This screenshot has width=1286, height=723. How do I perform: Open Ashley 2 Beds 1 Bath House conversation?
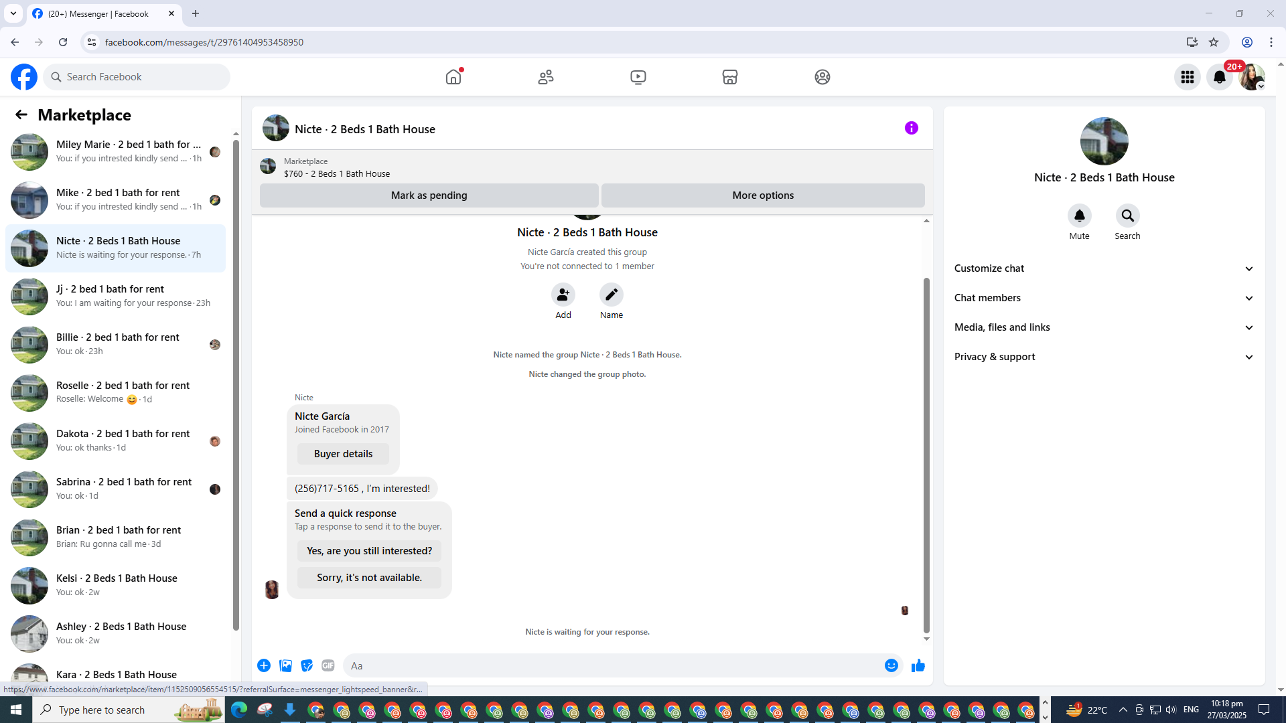(x=116, y=634)
